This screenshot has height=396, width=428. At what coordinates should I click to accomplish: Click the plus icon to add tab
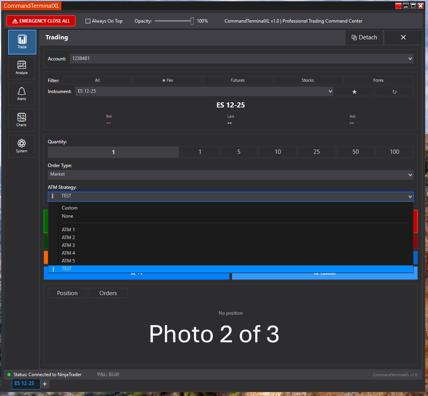pos(45,384)
